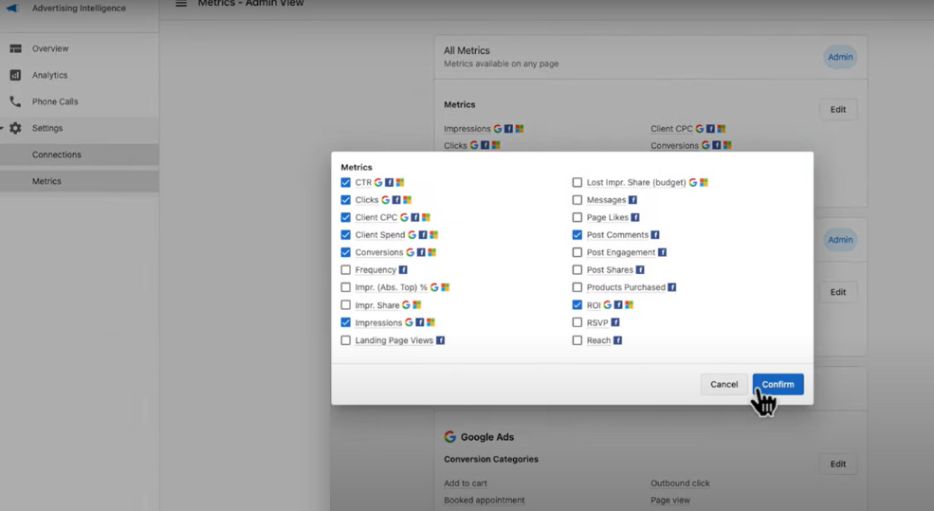The height and width of the screenshot is (511, 934).
Task: Click the Phone Calls handset icon
Action: pos(15,101)
